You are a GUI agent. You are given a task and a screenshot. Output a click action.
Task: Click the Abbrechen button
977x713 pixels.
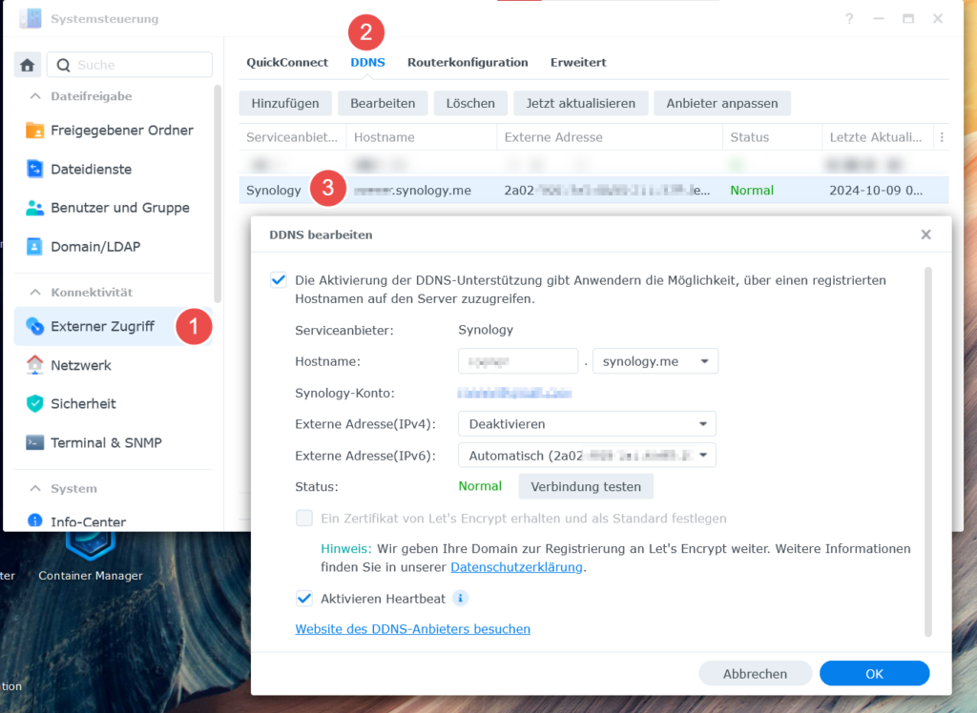click(756, 674)
